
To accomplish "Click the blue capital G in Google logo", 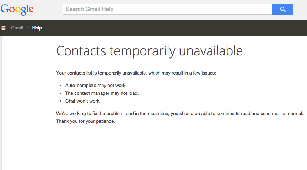I will (x=5, y=9).
